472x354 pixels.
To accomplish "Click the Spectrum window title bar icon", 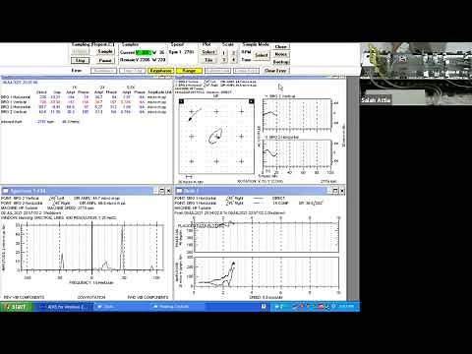I will [x=6, y=191].
